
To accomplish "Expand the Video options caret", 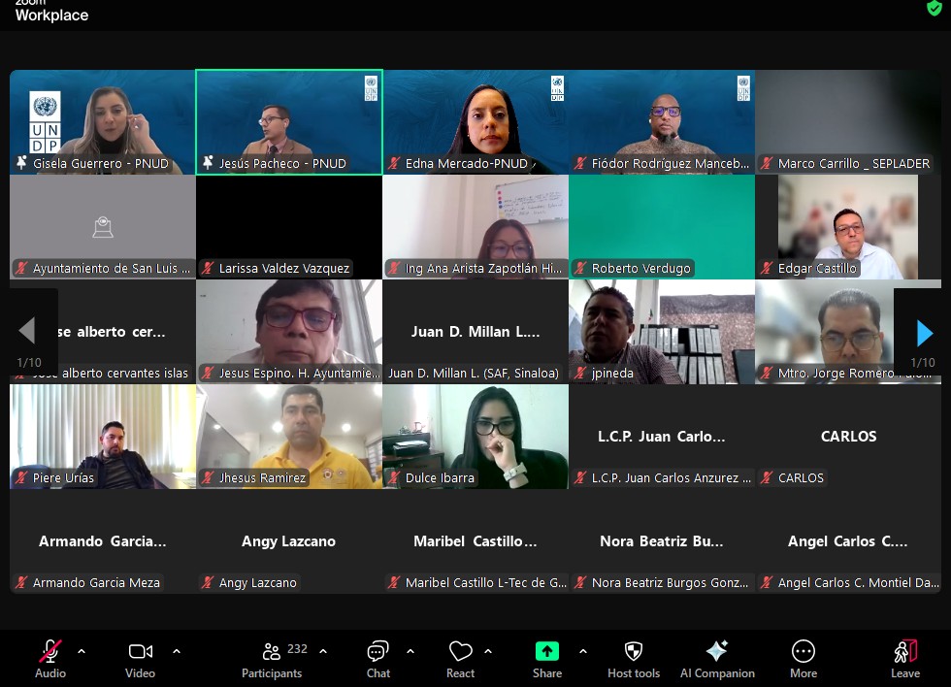I will click(x=177, y=651).
